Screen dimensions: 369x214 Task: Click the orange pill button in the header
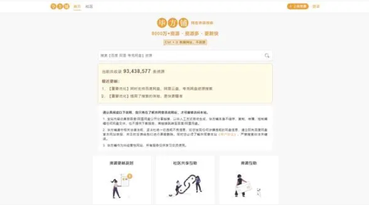click(x=298, y=6)
